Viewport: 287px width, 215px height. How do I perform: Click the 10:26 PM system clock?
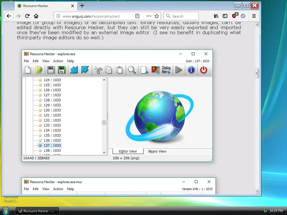click(276, 211)
